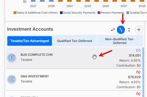
Task: Collapse all investment accounts with chevron icon
Action: click(x=129, y=30)
